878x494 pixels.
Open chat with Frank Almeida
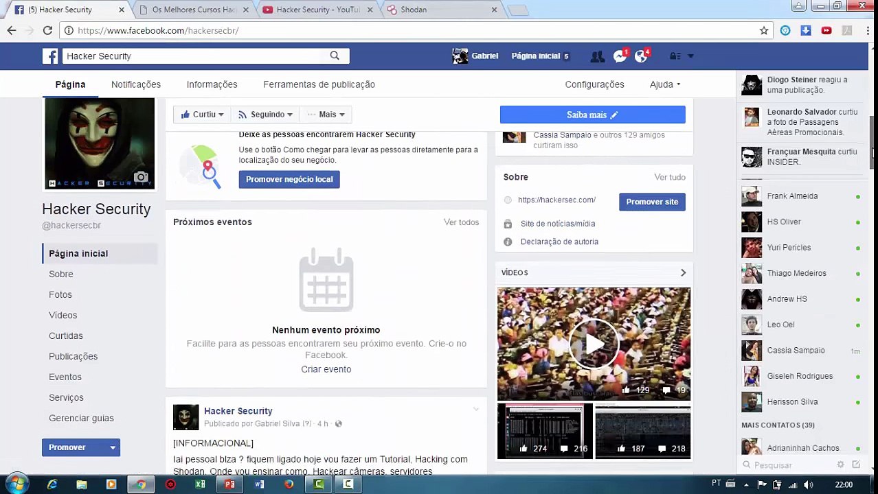(800, 196)
